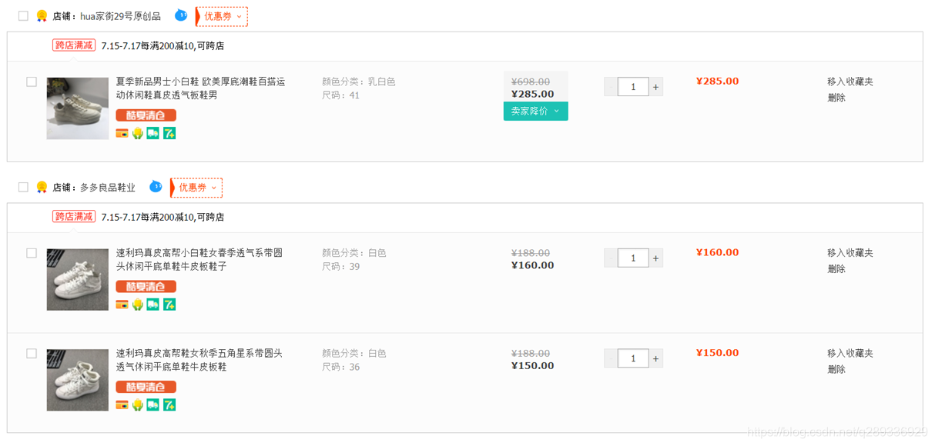This screenshot has height=446, width=935.
Task: Focus quantity field of ¥285.00 item
Action: [x=633, y=87]
